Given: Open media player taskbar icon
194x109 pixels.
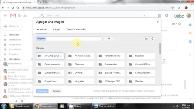Looking at the screenshot, I should (62, 106).
